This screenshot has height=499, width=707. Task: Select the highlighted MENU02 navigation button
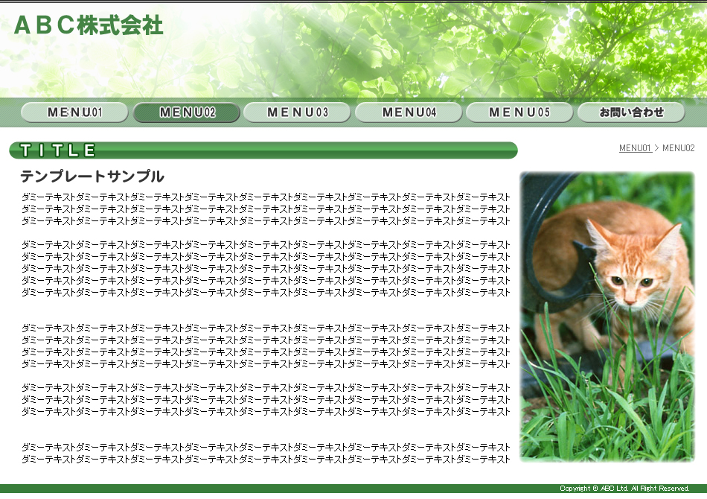coord(187,112)
